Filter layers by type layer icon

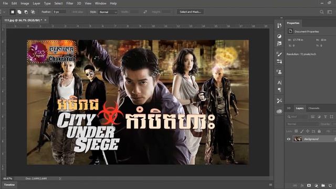coord(325,117)
